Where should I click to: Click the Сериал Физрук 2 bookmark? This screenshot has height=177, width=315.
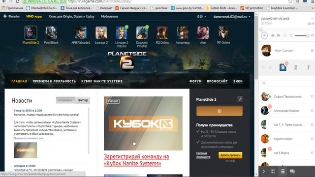tap(131, 8)
